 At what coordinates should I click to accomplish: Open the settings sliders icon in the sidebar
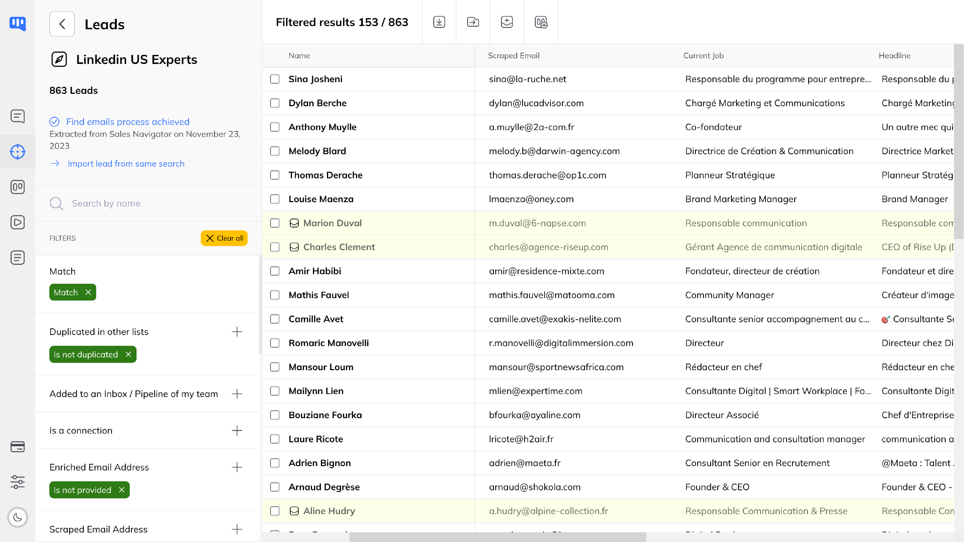(x=18, y=482)
